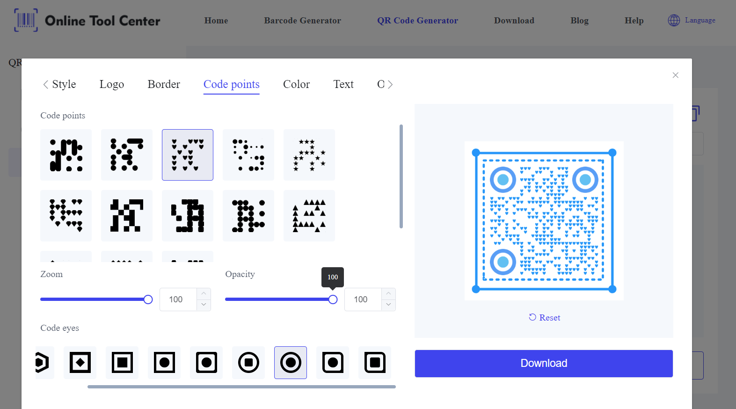Select the rounded blobs code point style
Viewport: 736px width, 409px height.
(x=66, y=155)
